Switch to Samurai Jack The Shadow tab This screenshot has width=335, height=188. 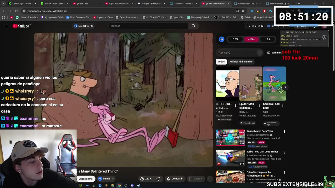point(248,4)
